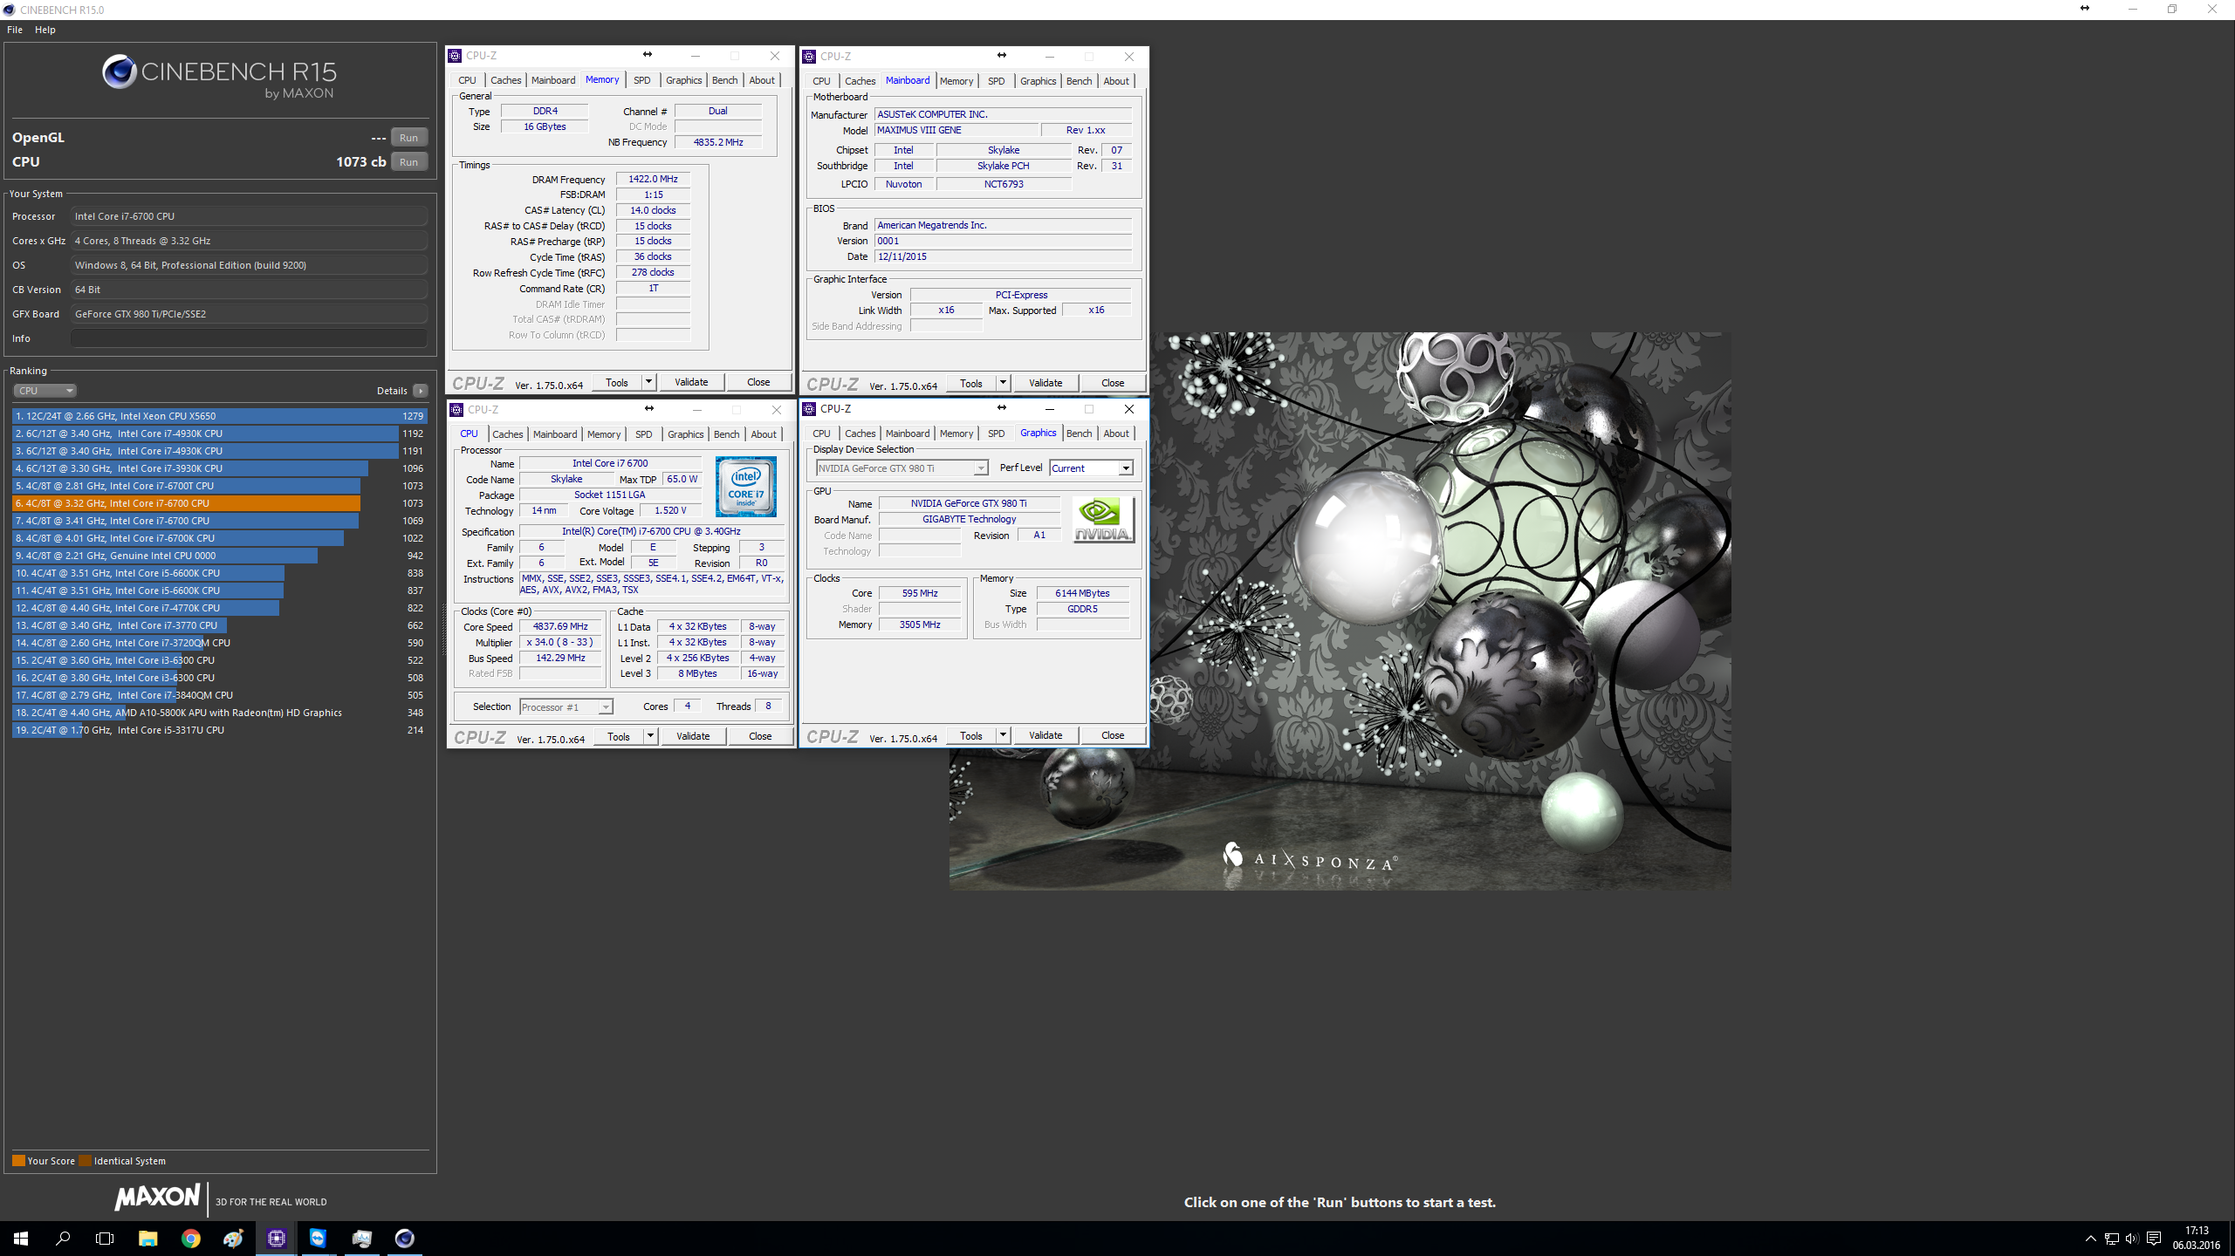Image resolution: width=2235 pixels, height=1256 pixels.
Task: Select ranking row 'Intel Core i5-3317U CPU'
Action: coord(219,730)
